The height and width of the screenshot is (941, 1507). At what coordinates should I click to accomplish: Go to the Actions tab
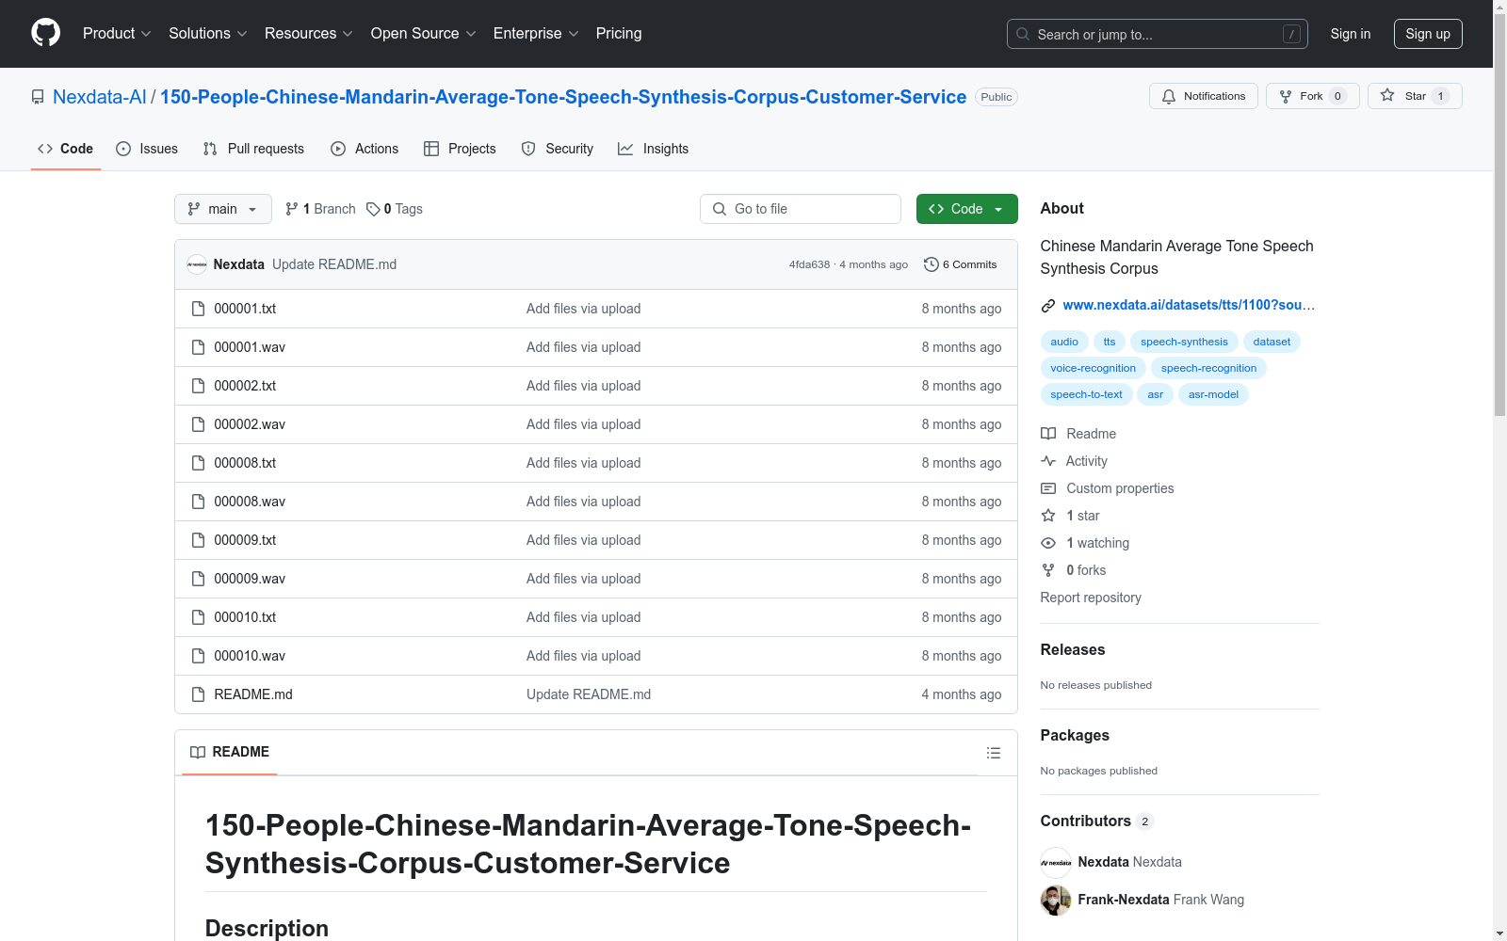365,149
